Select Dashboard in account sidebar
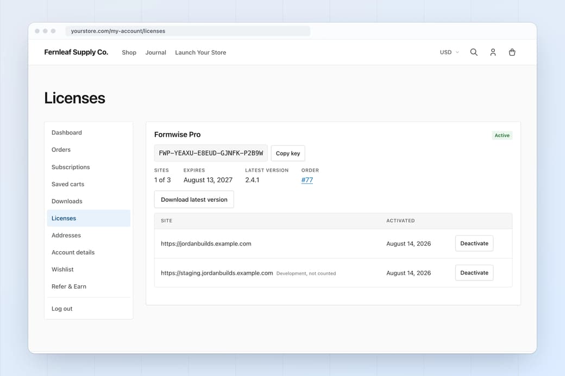This screenshot has height=376, width=565. 89,133
